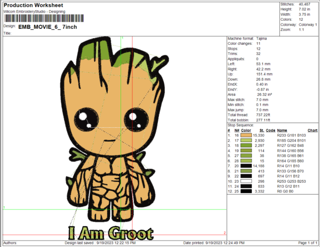Select the black swatch for stop 12
Viewport: 320px width, 247px height.
coord(246,191)
